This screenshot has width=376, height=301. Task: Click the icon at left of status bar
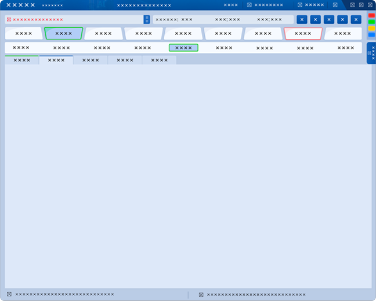(x=9, y=294)
